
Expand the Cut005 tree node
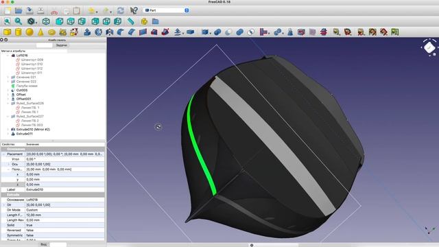(8, 90)
